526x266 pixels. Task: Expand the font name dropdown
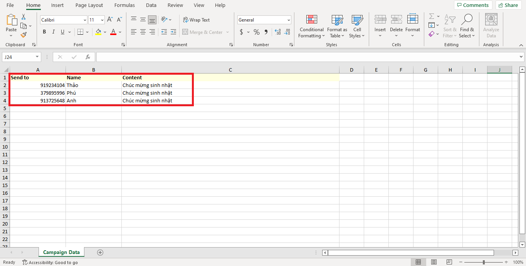85,20
